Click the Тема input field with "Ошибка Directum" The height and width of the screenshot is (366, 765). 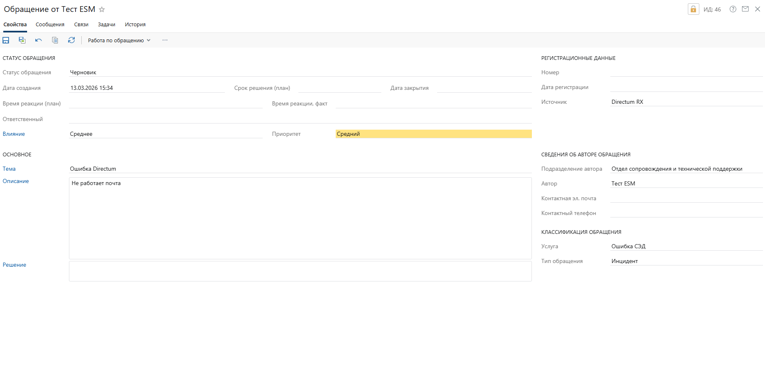tap(300, 169)
